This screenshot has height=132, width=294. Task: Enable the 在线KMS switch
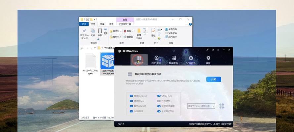[159, 101]
